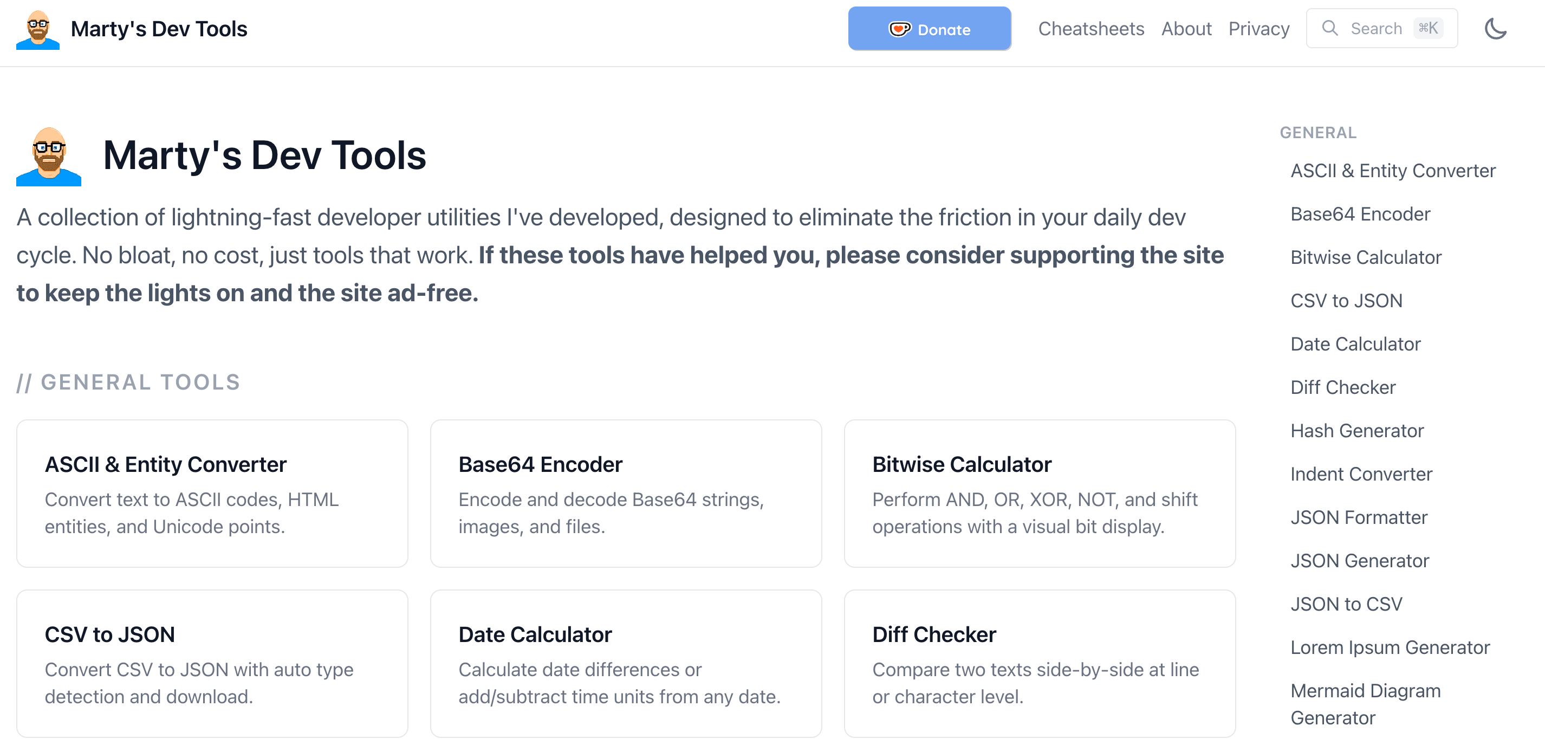Open the ASCII & Entity Converter card
Screen dimensions: 1545x739
tap(212, 493)
